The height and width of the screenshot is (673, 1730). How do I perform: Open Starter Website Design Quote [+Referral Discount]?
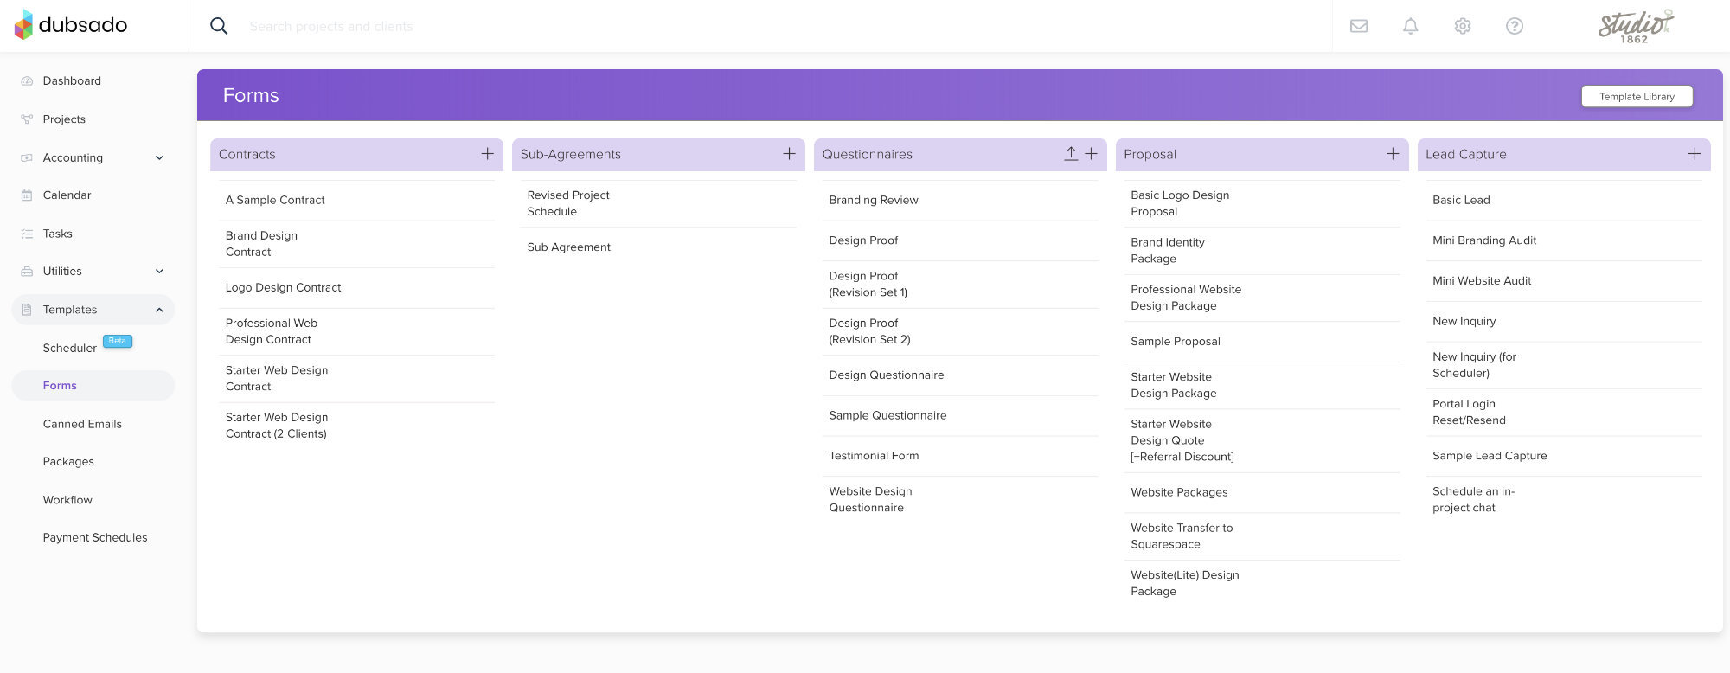pyautogui.click(x=1182, y=440)
